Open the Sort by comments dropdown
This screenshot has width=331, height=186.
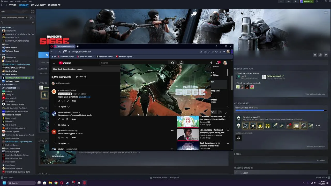81,76
